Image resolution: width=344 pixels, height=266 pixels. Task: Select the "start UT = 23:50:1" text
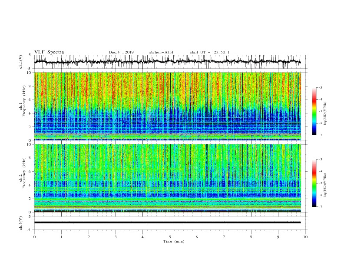(210, 52)
